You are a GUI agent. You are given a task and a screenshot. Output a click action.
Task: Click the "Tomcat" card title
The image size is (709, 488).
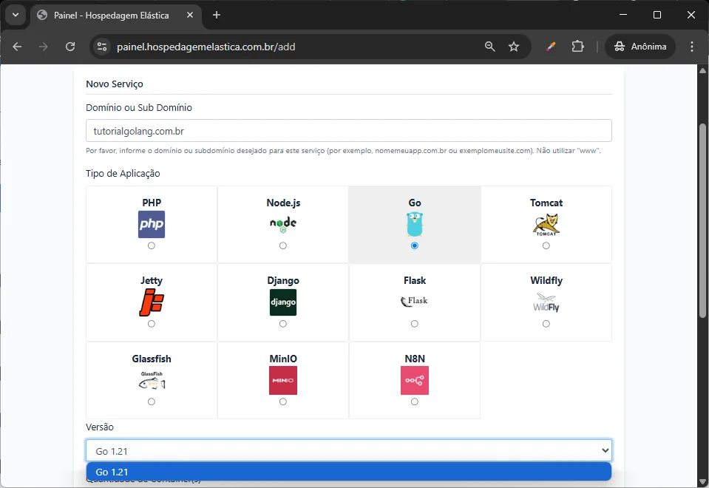click(546, 203)
